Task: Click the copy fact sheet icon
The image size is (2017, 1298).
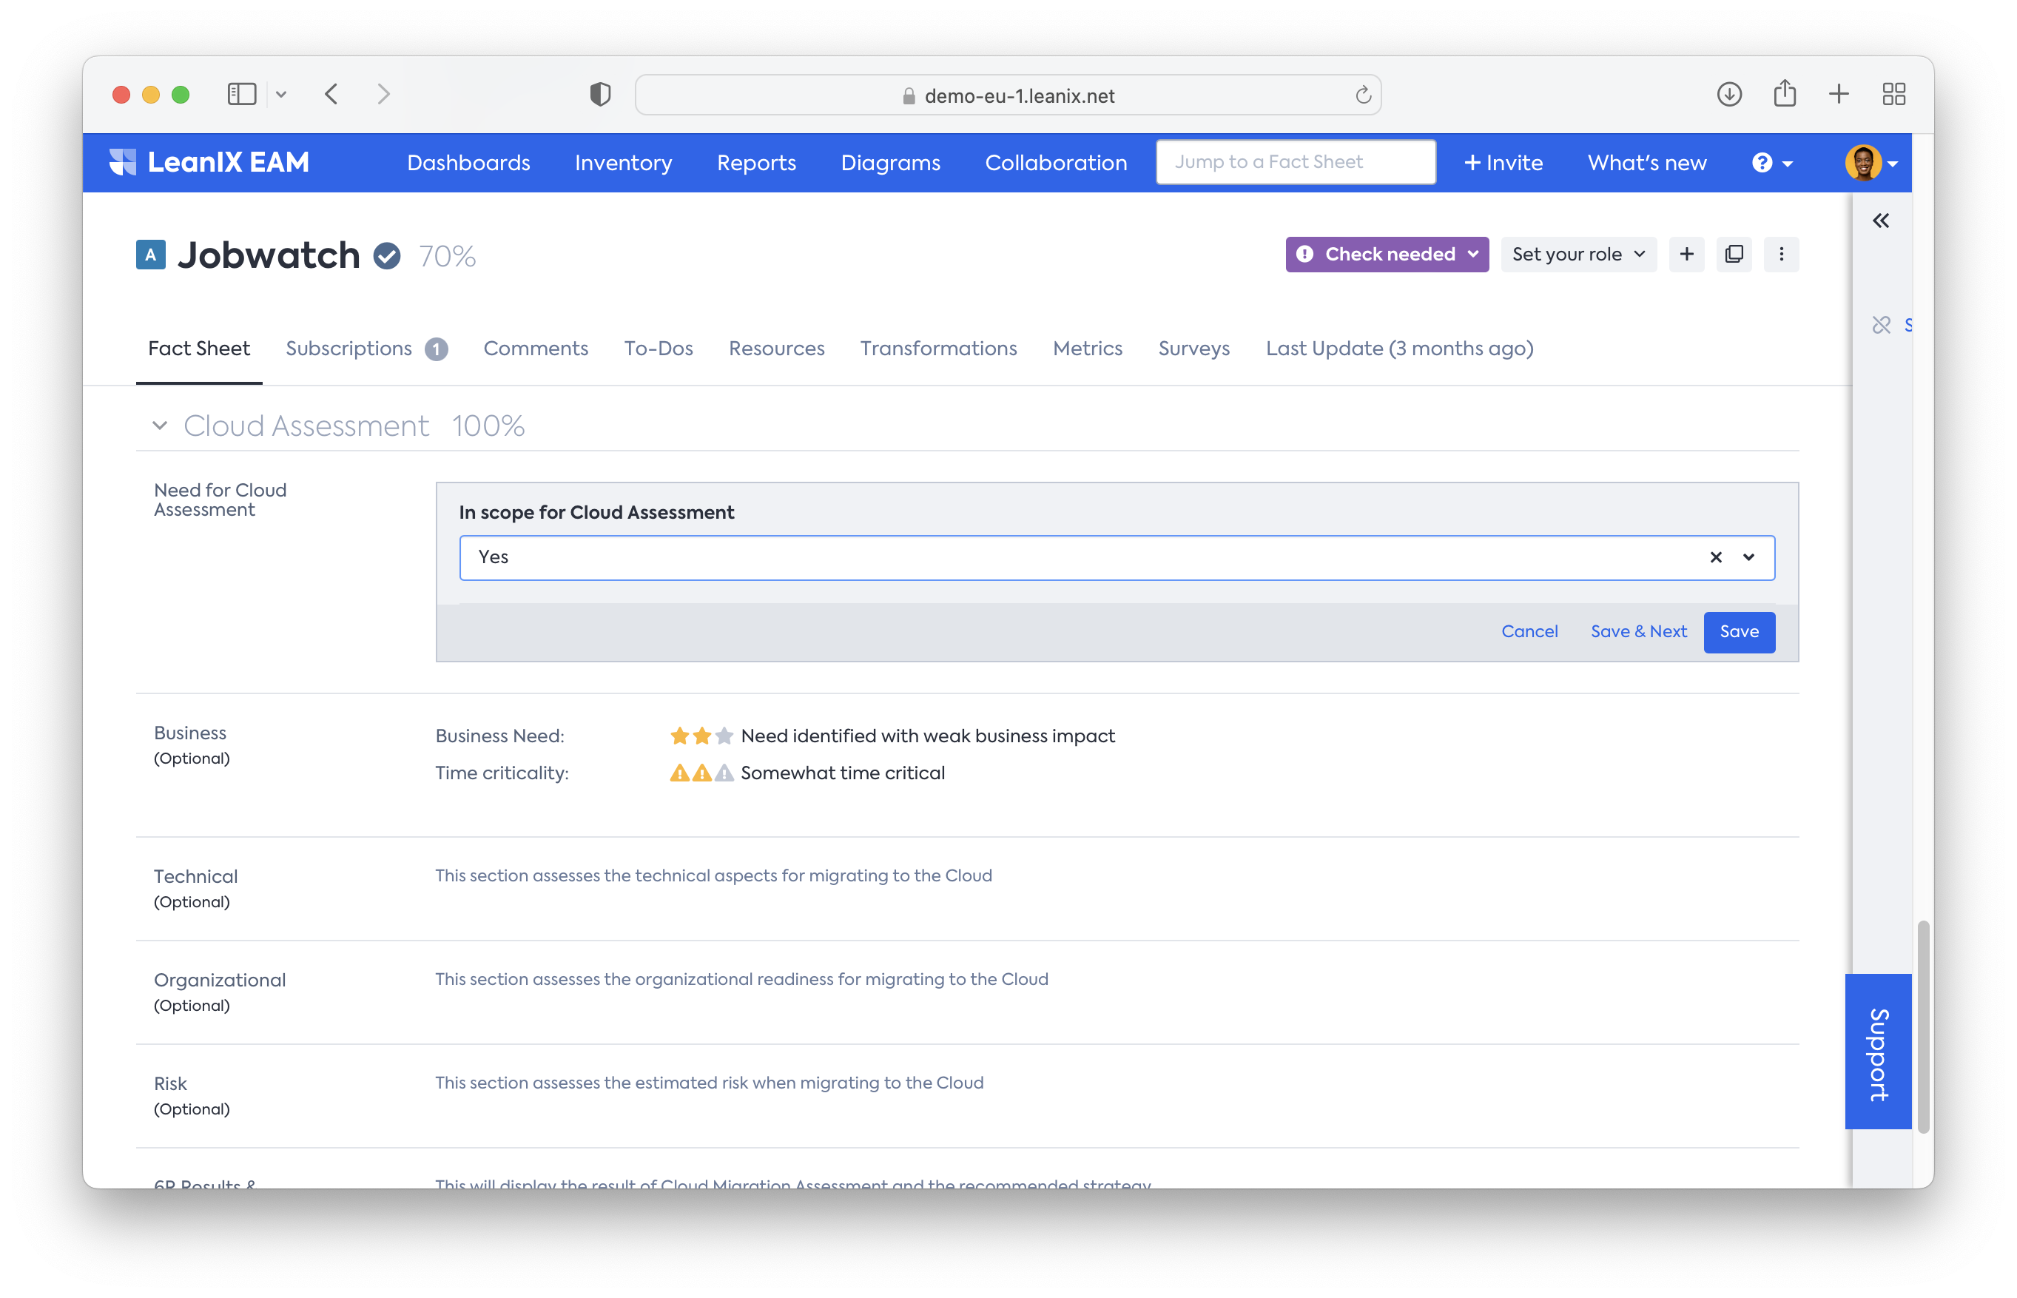Action: 1734,255
